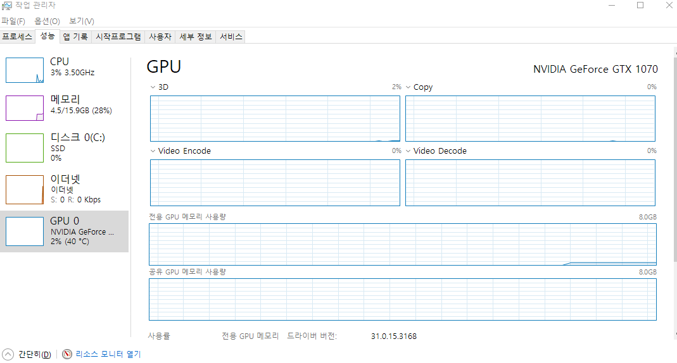This screenshot has width=677, height=363.
Task: Click the 3D usage graph
Action: (275, 118)
